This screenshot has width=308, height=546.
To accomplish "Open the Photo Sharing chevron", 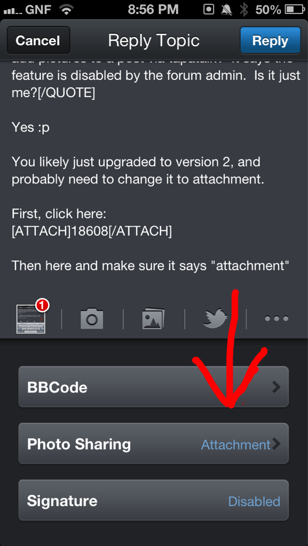I will point(277,444).
